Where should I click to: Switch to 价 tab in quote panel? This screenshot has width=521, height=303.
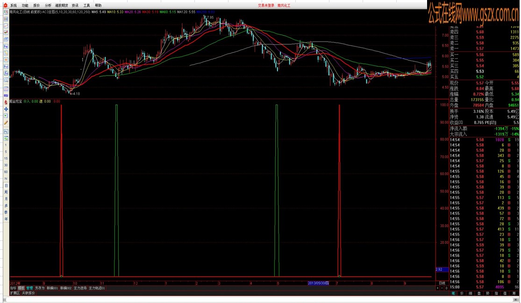point(462,293)
